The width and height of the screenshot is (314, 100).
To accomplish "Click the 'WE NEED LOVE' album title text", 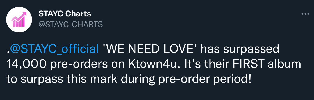I will point(150,49).
